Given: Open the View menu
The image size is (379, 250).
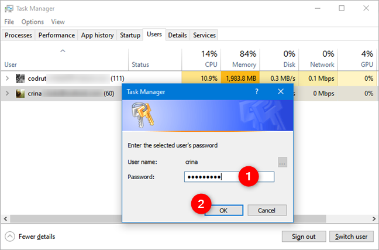Looking at the screenshot, I should click(x=58, y=22).
